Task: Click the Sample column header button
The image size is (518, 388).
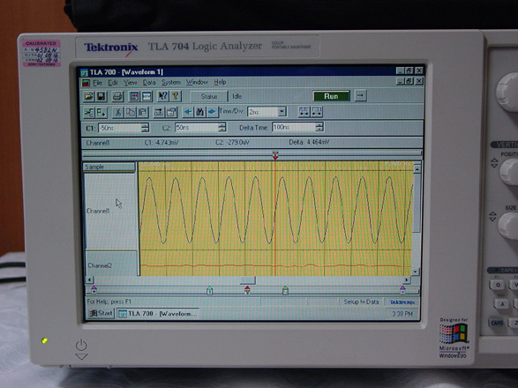Action: (x=109, y=167)
